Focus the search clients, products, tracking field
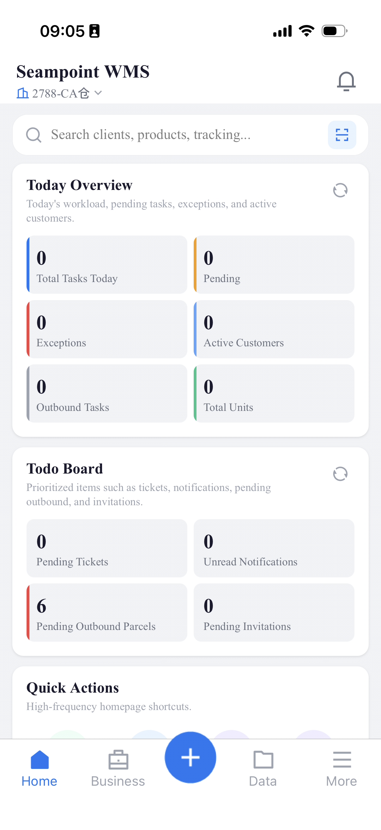Viewport: 381px width, 830px height. pos(180,135)
